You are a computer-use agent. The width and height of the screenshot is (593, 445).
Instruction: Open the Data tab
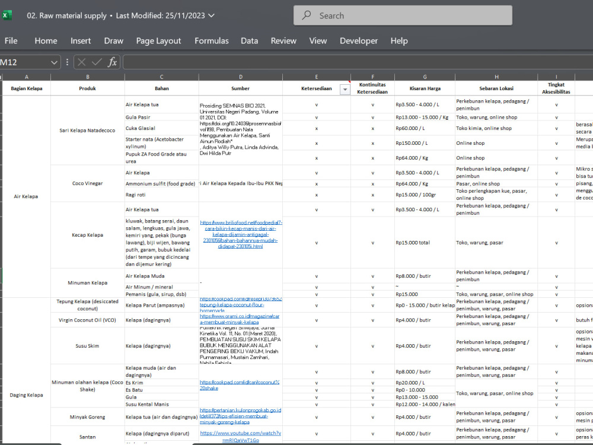pyautogui.click(x=249, y=40)
